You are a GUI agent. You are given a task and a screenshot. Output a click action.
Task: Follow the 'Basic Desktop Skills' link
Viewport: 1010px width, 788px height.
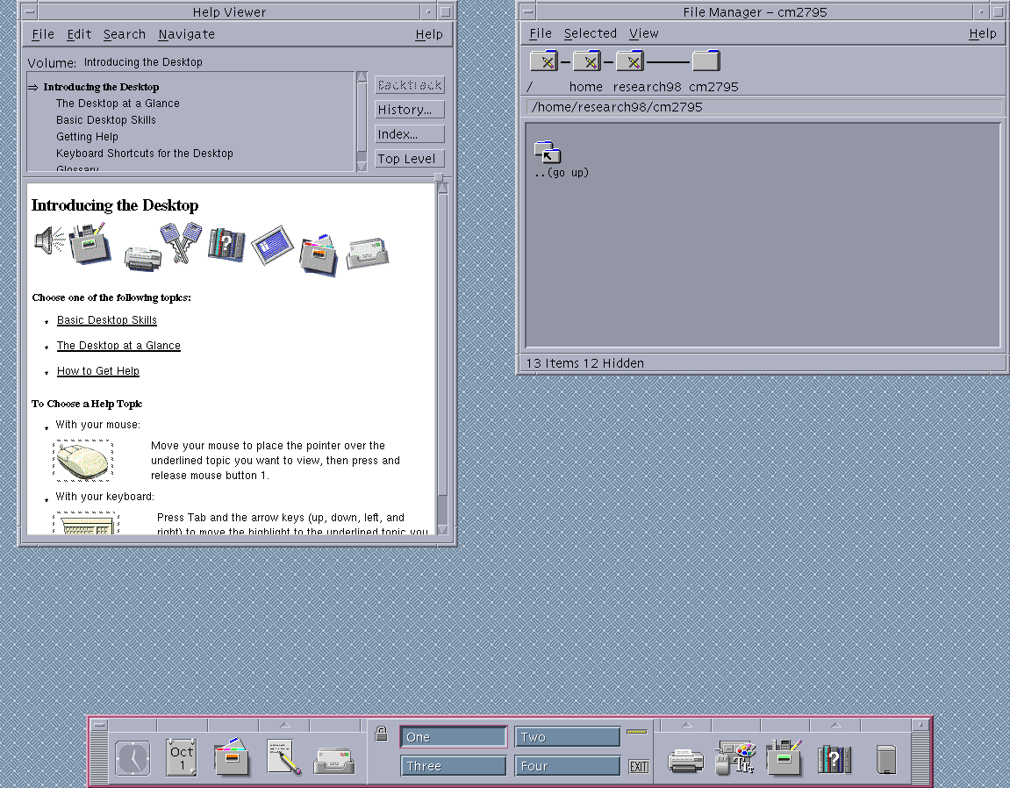click(x=107, y=320)
